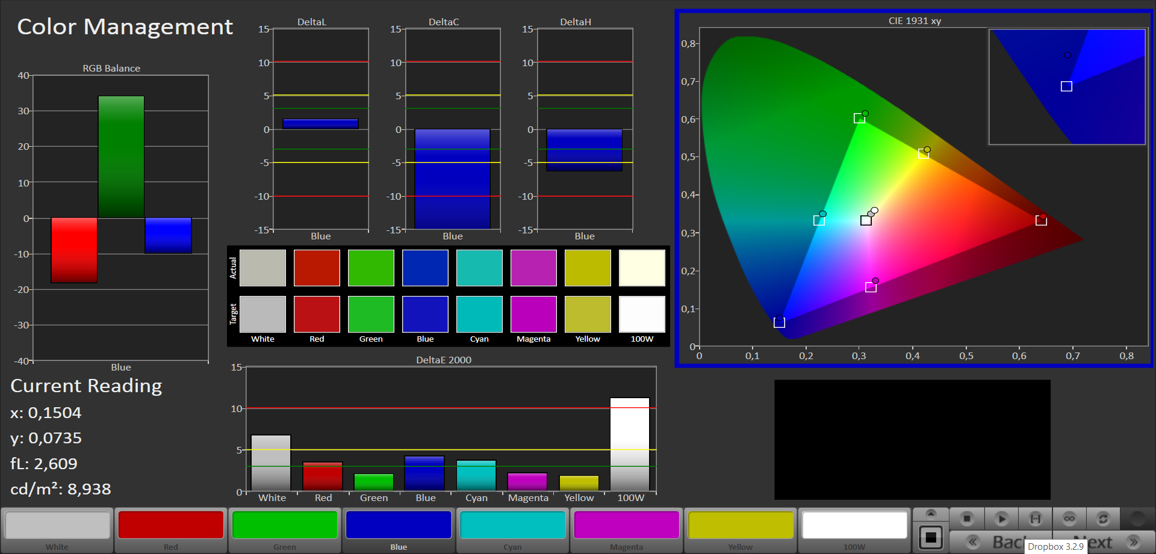The height and width of the screenshot is (554, 1156).
Task: Click the yellow target square in CIE diagram
Action: (x=923, y=154)
